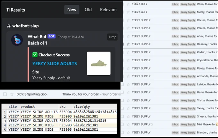Tick the checkbox on the Sheera email row

[x=122, y=116]
